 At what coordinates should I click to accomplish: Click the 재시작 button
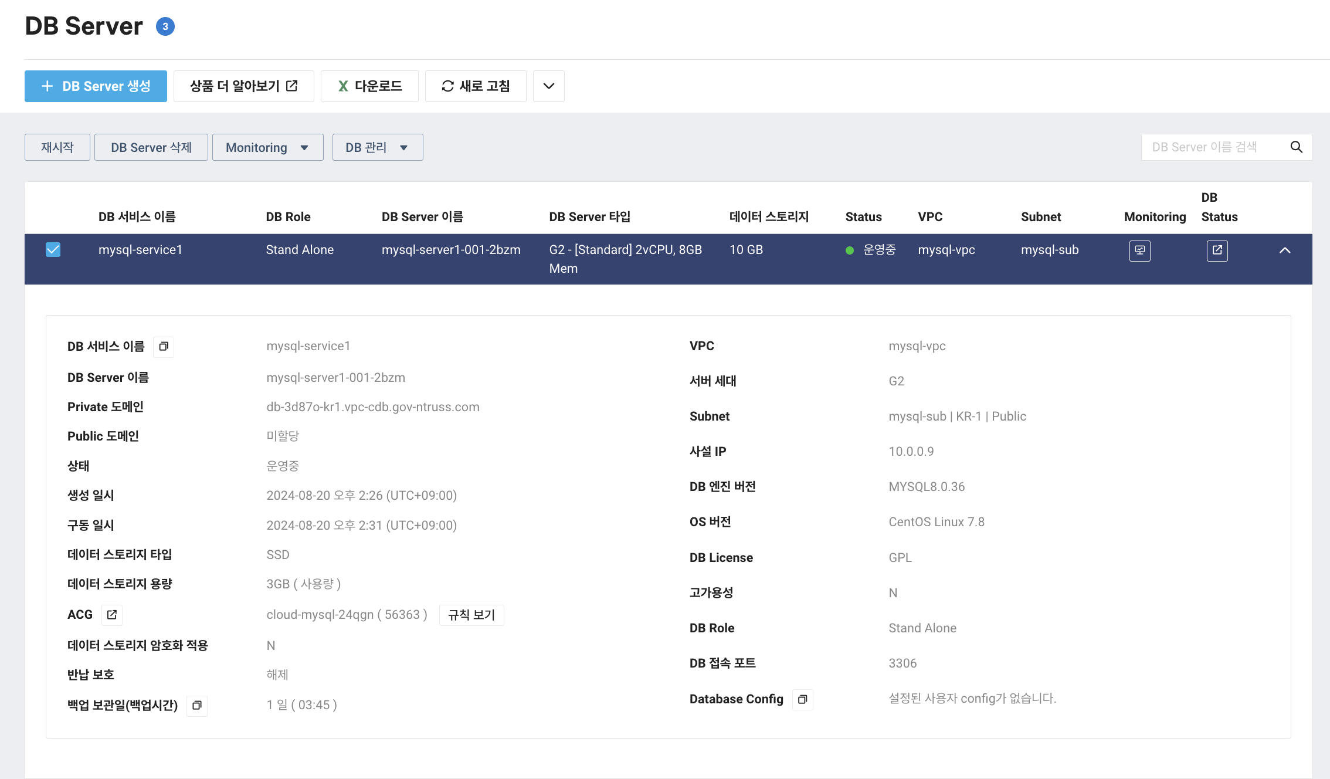tap(57, 147)
